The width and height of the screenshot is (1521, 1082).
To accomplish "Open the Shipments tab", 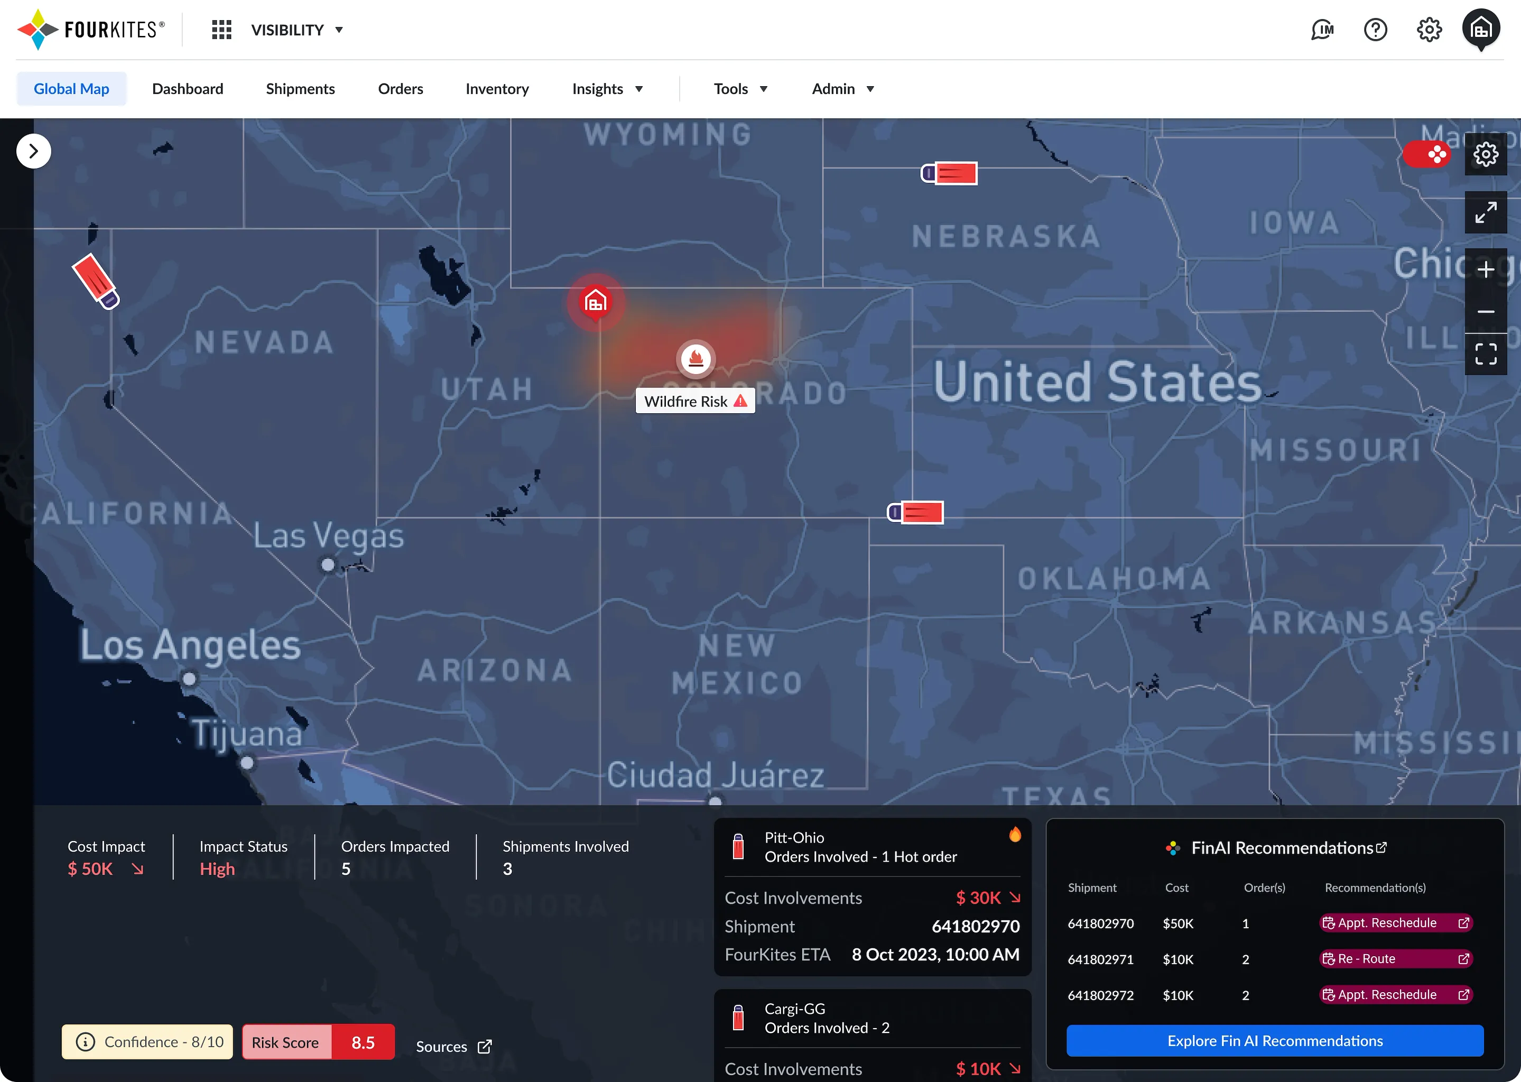I will (x=301, y=89).
